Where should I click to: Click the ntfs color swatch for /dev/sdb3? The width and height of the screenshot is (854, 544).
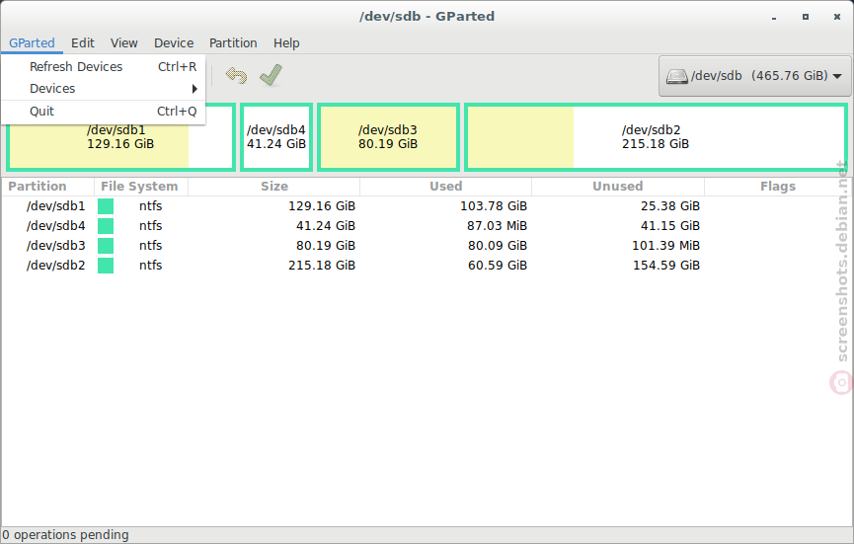pos(106,246)
